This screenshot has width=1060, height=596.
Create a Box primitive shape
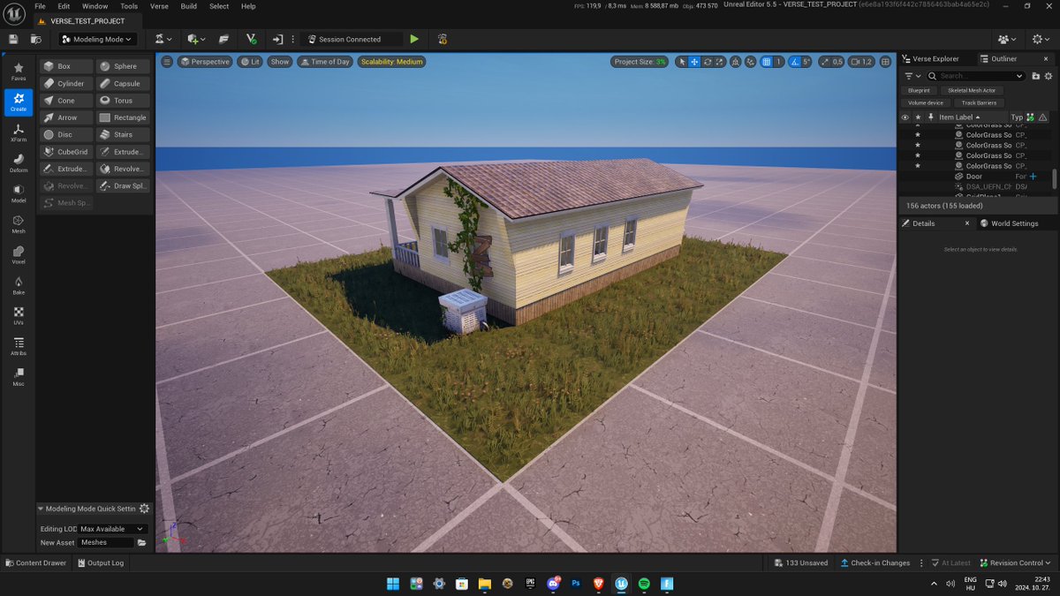point(64,65)
